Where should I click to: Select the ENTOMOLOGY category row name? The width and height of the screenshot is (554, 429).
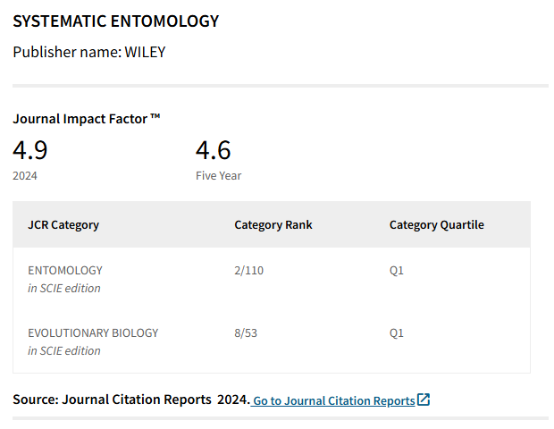pyautogui.click(x=65, y=270)
